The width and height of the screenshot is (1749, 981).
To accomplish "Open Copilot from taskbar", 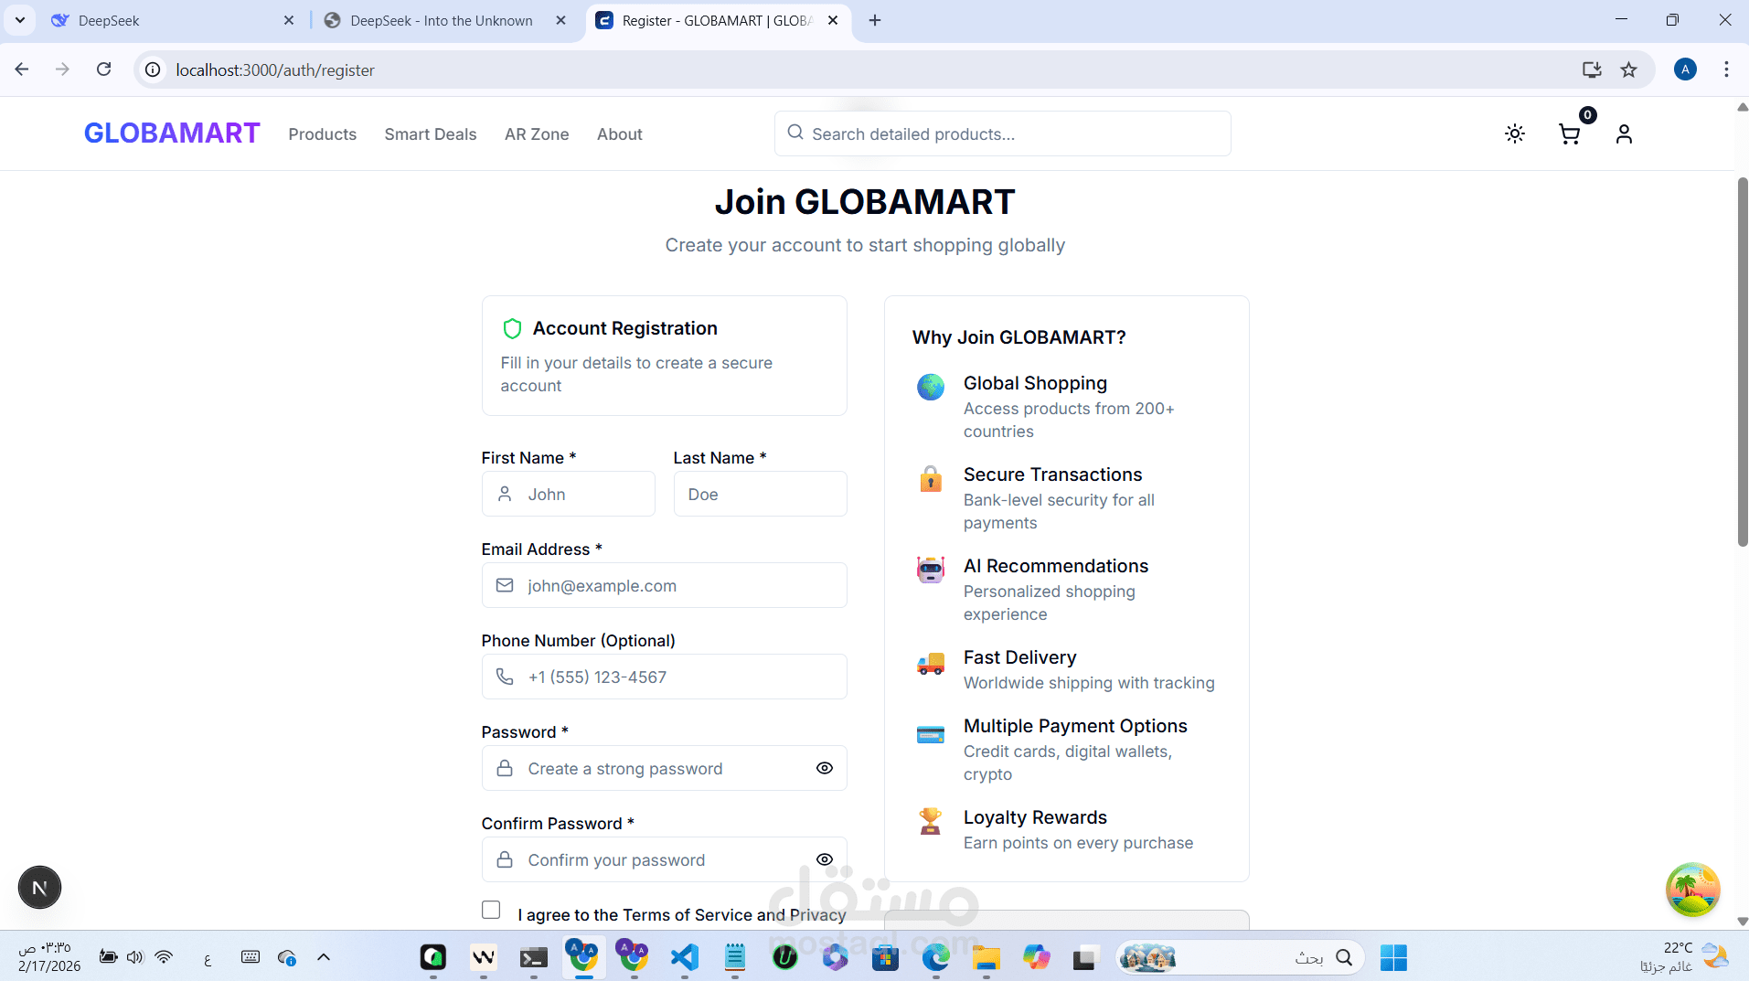I will (1036, 957).
